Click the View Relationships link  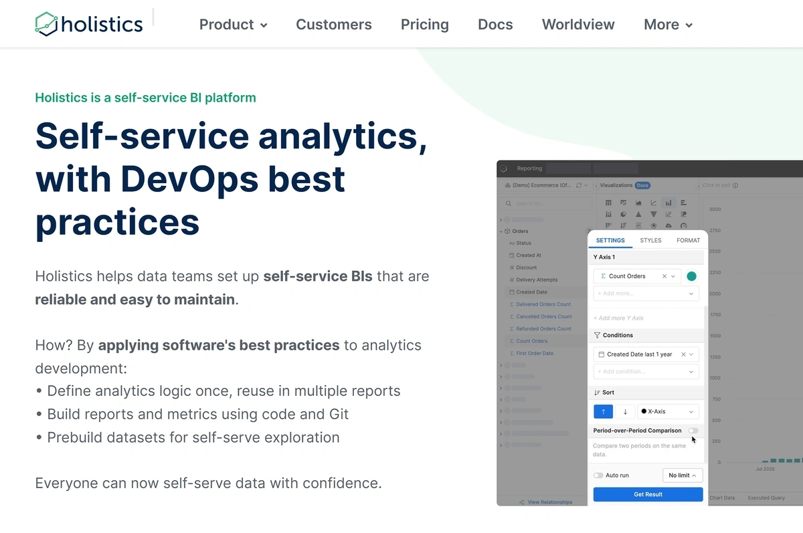coord(545,502)
